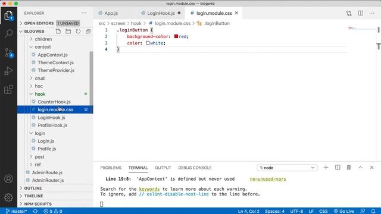Image resolution: width=381 pixels, height=214 pixels.
Task: Open ThemeProvider.js in the file tree
Action: point(56,70)
